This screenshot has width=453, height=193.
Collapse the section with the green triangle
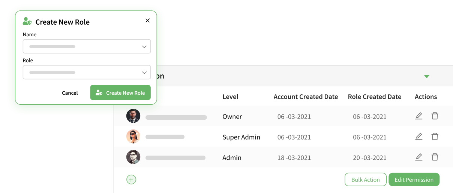point(426,76)
